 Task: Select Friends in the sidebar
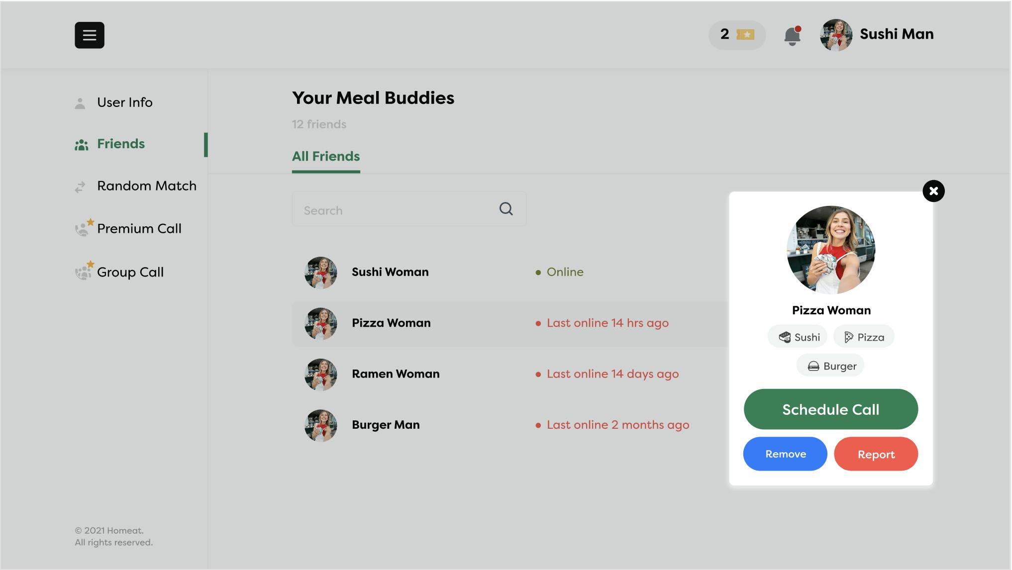point(120,144)
